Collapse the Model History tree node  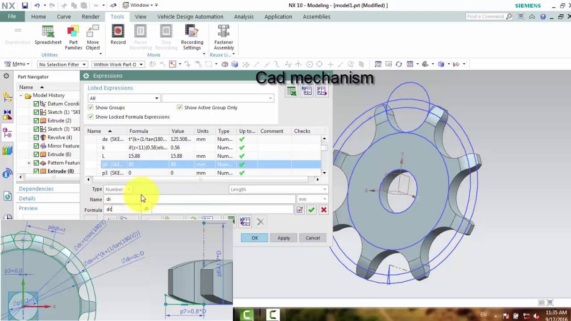(x=21, y=95)
